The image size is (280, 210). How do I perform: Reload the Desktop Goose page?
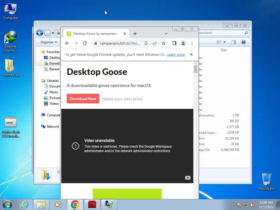point(85,43)
